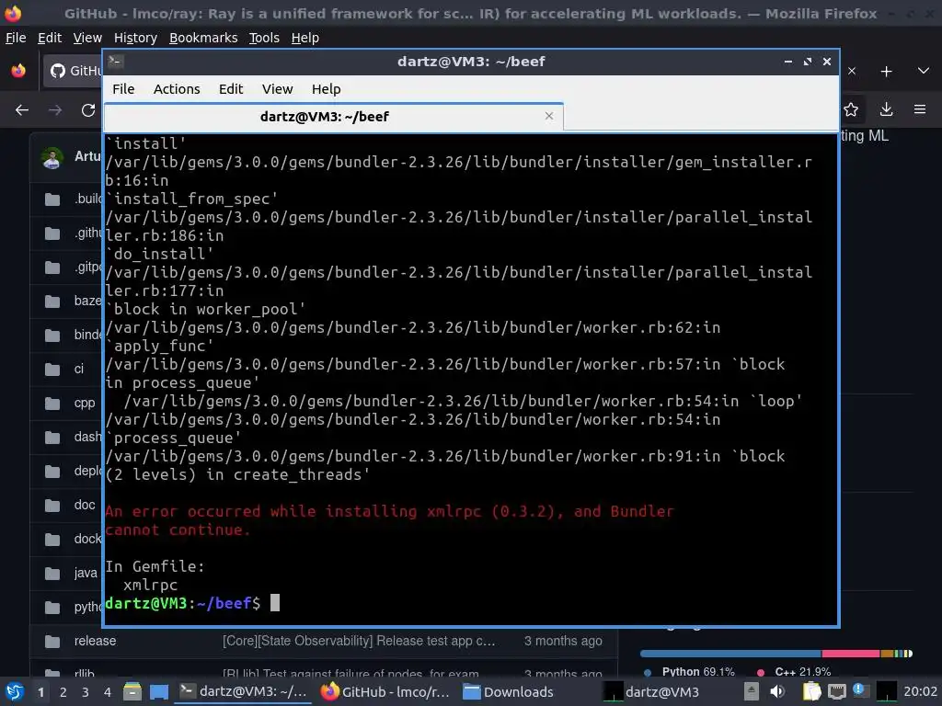The width and height of the screenshot is (942, 706).
Task: Open the cpp folder on GitHub
Action: click(84, 403)
